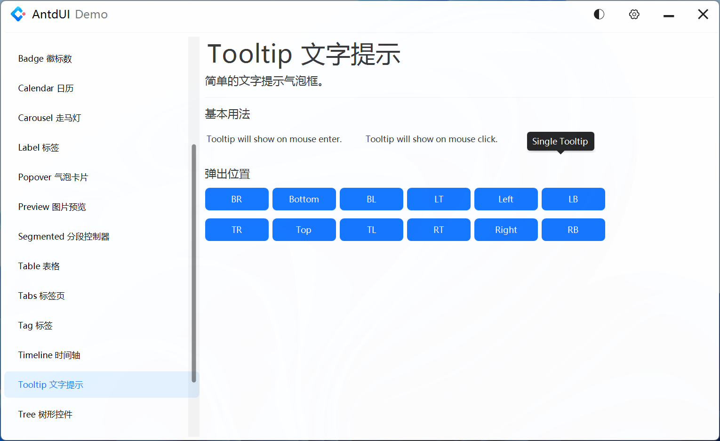Screen dimensions: 720x441
Task: Click the BR position button
Action: [x=237, y=199]
